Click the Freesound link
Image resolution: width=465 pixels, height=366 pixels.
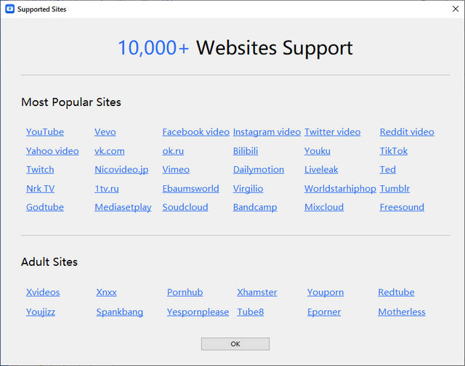click(402, 208)
